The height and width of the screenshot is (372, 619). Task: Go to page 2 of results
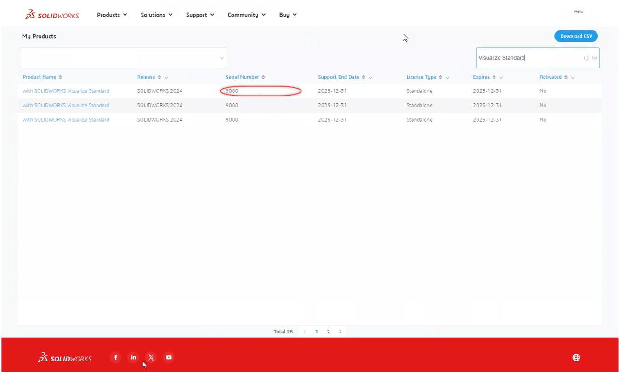point(328,332)
